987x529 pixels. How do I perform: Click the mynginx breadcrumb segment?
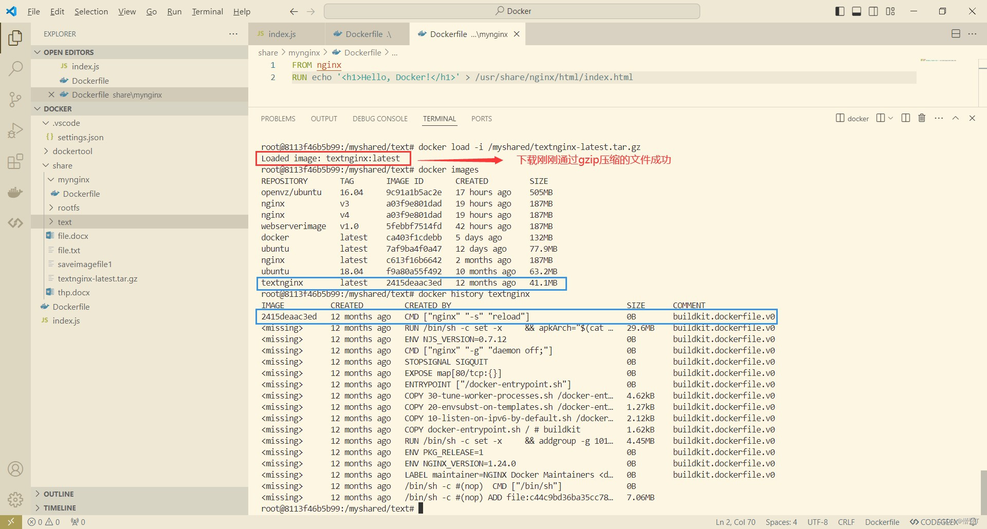304,52
